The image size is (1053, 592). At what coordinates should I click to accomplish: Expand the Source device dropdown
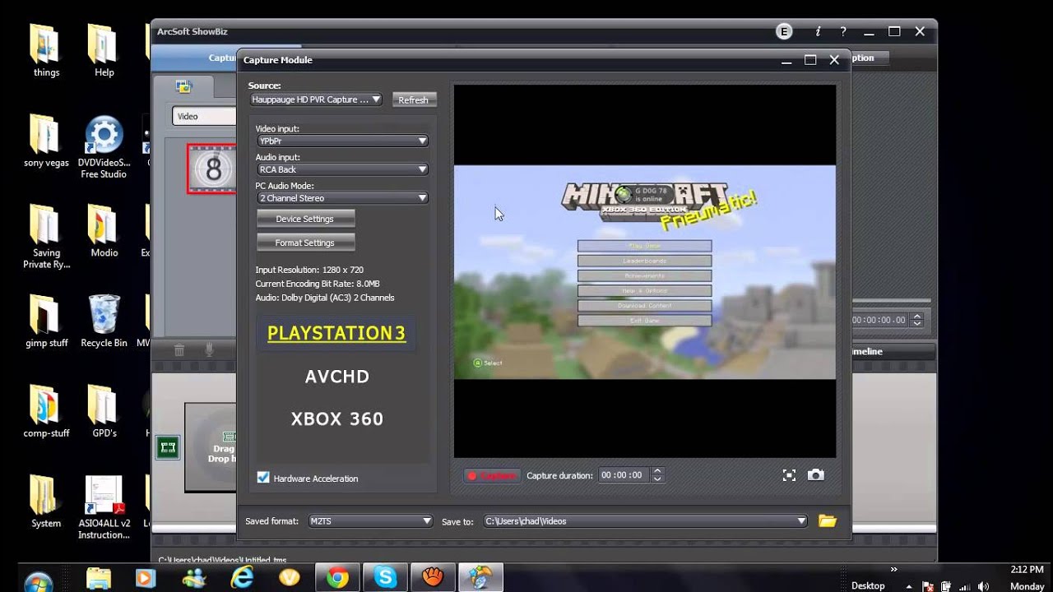pyautogui.click(x=317, y=99)
